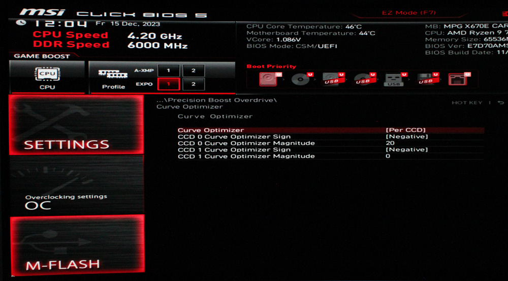The image size is (508, 281).
Task: Click the MSI logo
Action: pos(42,13)
